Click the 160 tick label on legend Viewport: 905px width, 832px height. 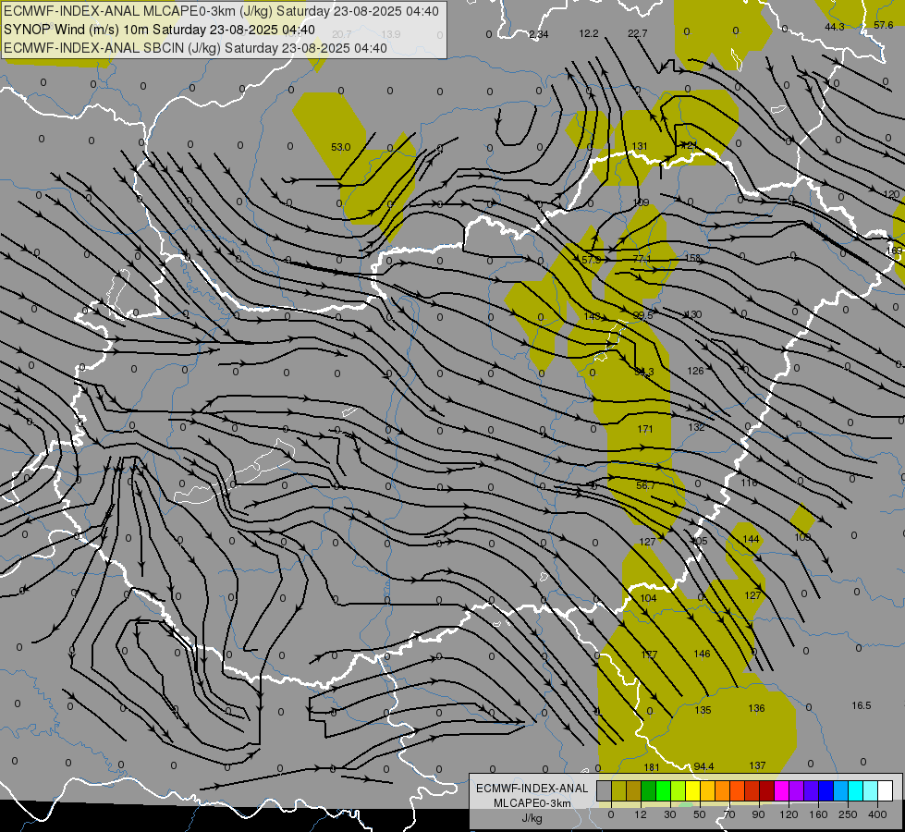click(818, 814)
